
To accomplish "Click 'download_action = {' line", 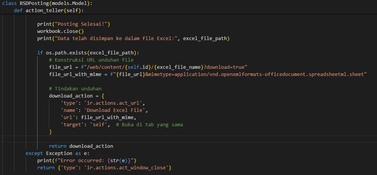I will [x=77, y=96].
